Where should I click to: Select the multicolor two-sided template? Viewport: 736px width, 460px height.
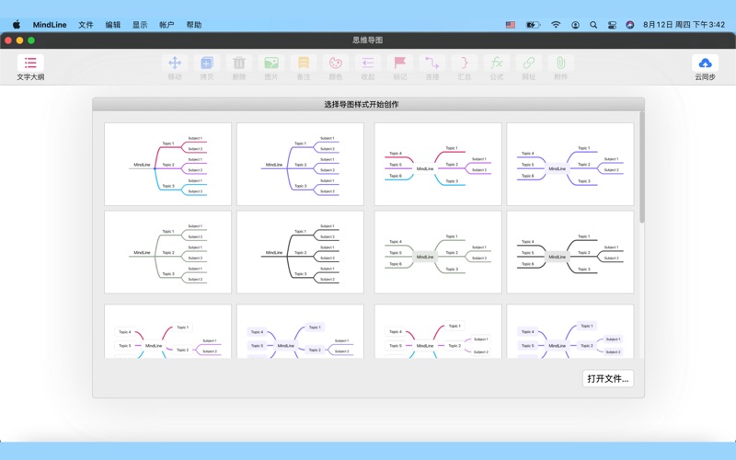click(438, 165)
